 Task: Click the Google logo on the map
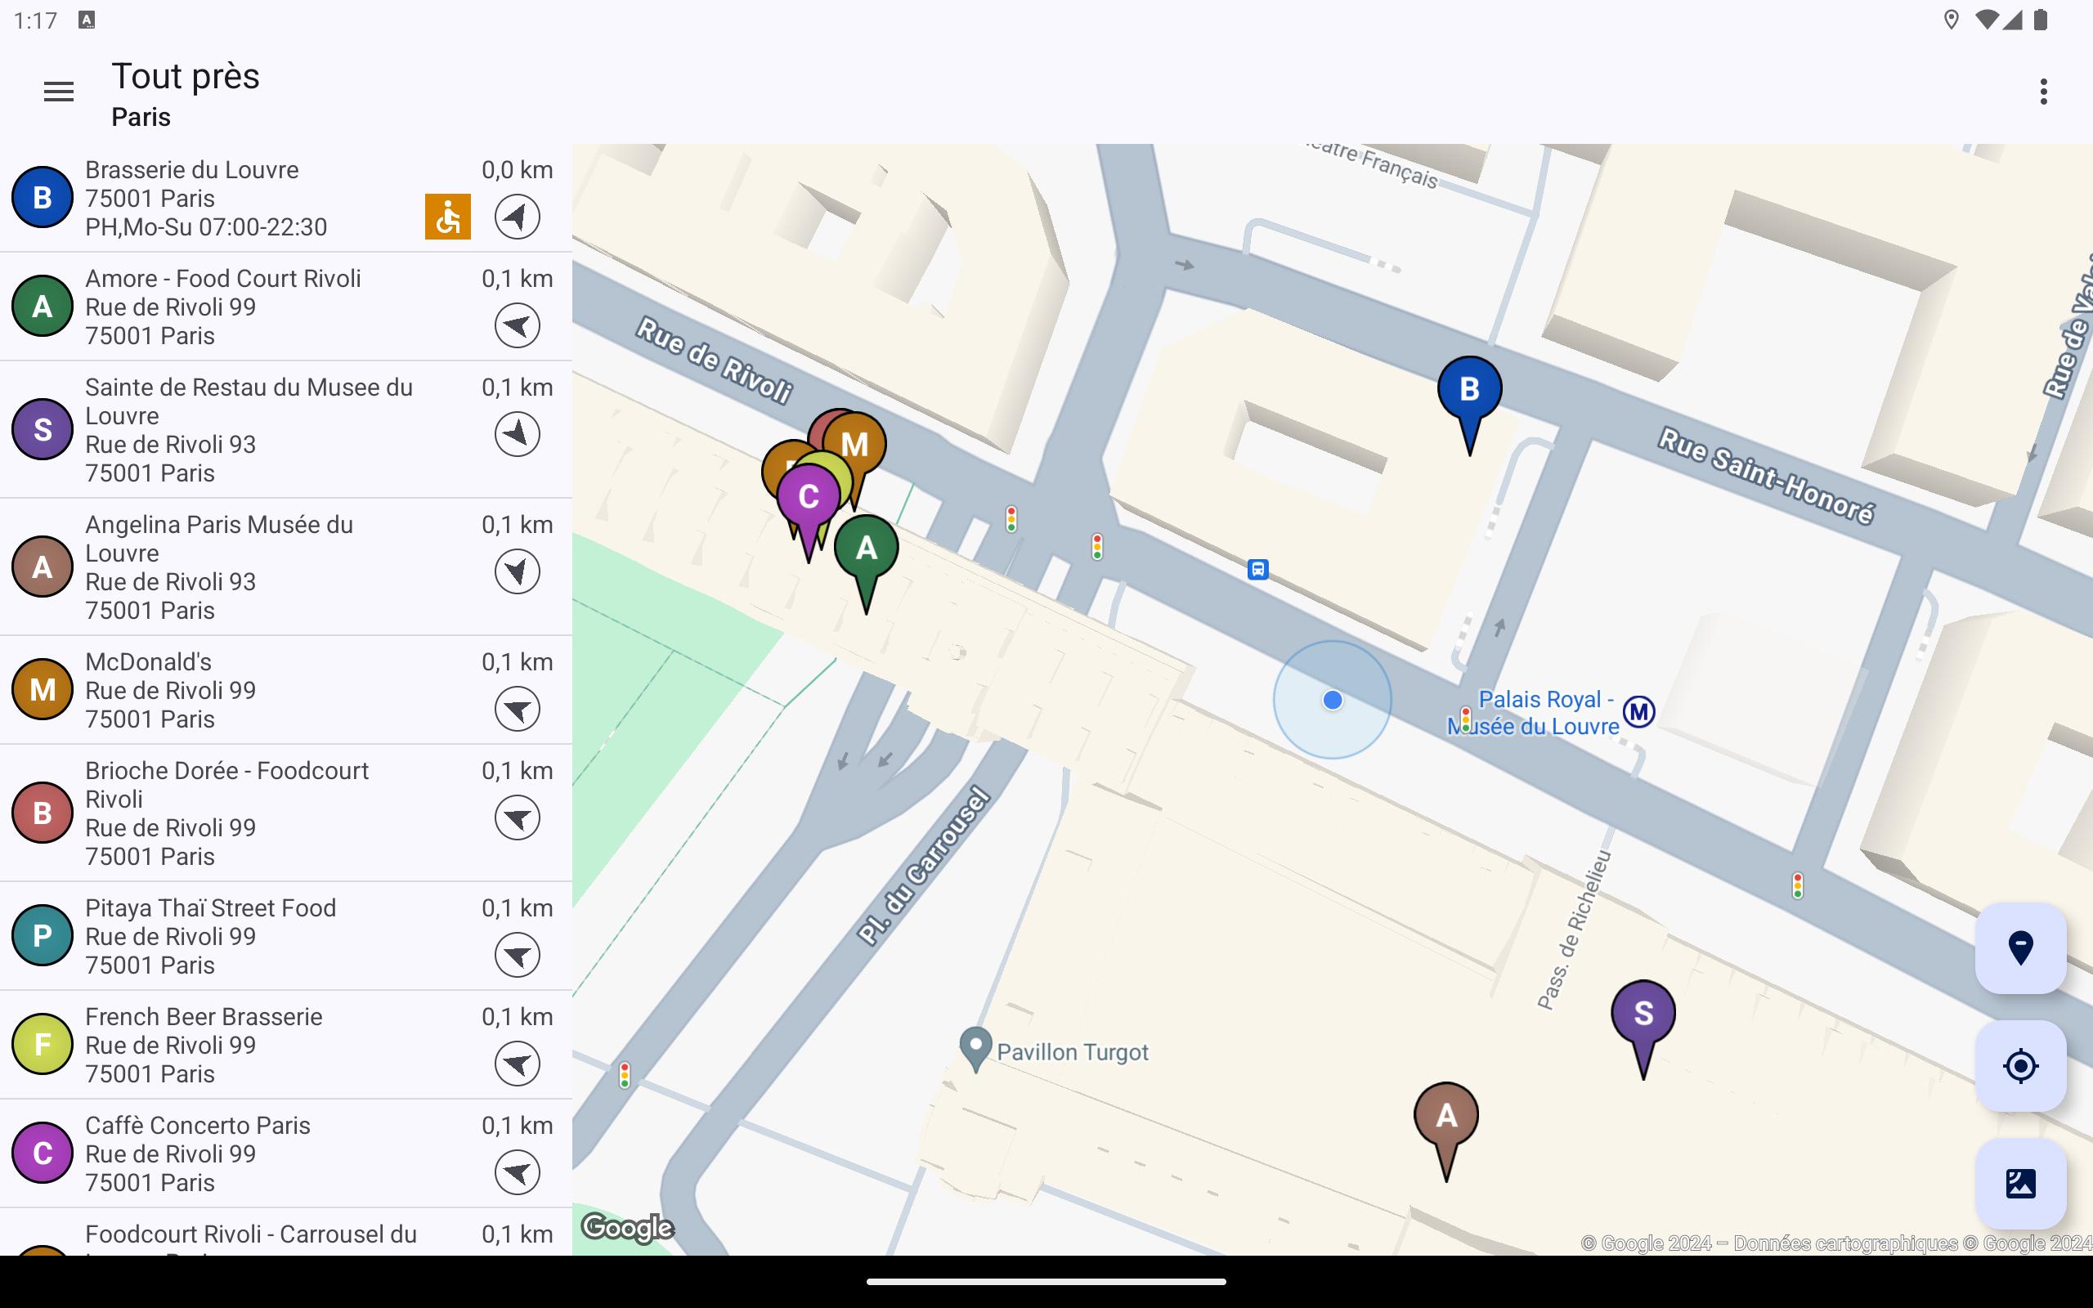click(x=627, y=1228)
